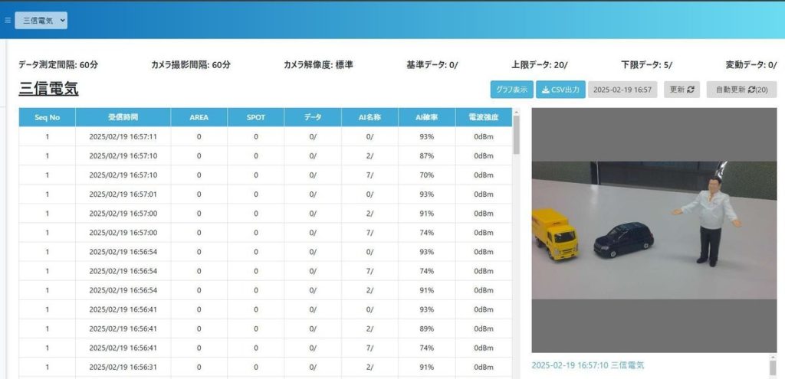The width and height of the screenshot is (785, 379).
Task: Click the caption 2025-02-19 16:57:10 三信電気
Action: [588, 365]
